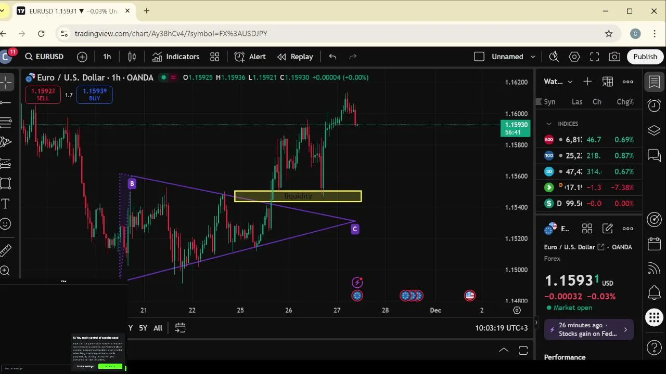This screenshot has width=666, height=374.
Task: Click the 1.15939 BUY button
Action: click(94, 95)
